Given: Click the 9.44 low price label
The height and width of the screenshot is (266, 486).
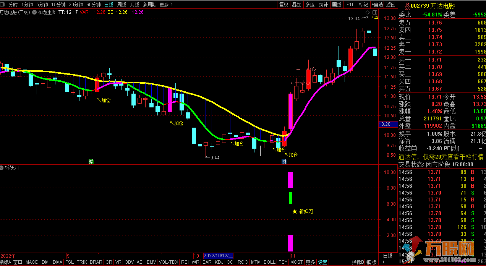Looking at the screenshot, I should tap(215, 157).
